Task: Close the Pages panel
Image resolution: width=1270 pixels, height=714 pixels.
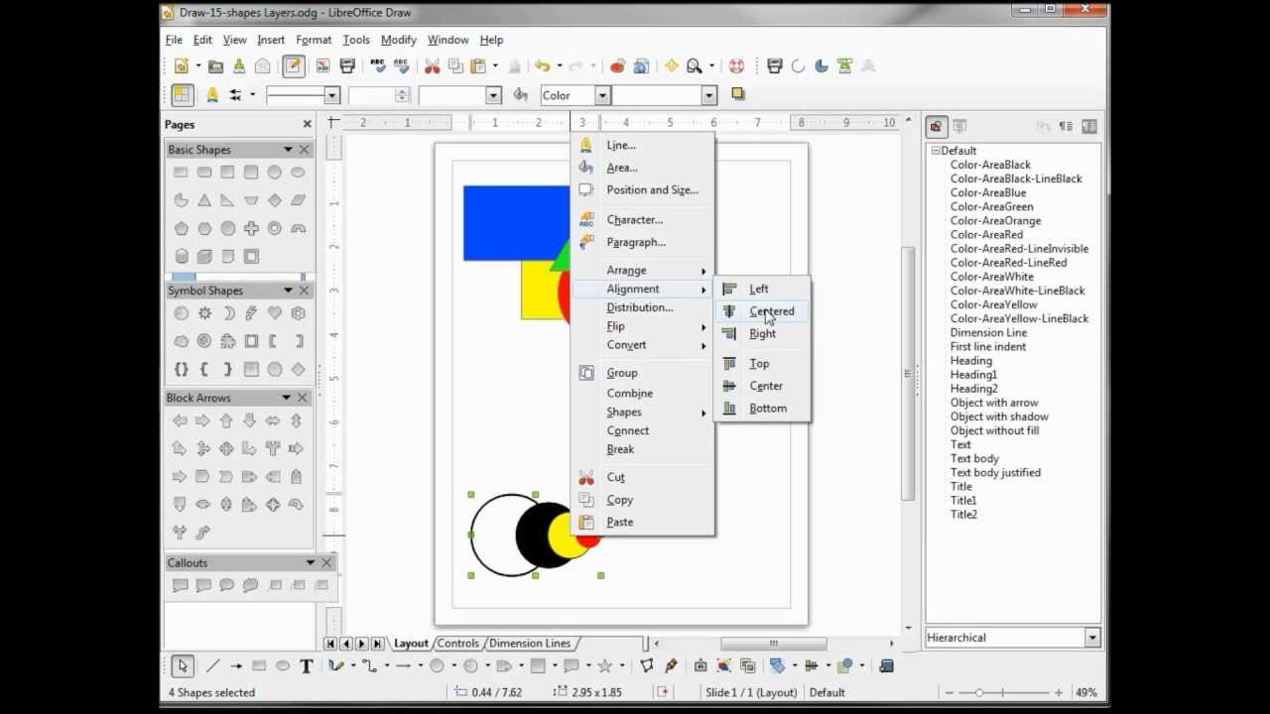Action: coord(307,124)
